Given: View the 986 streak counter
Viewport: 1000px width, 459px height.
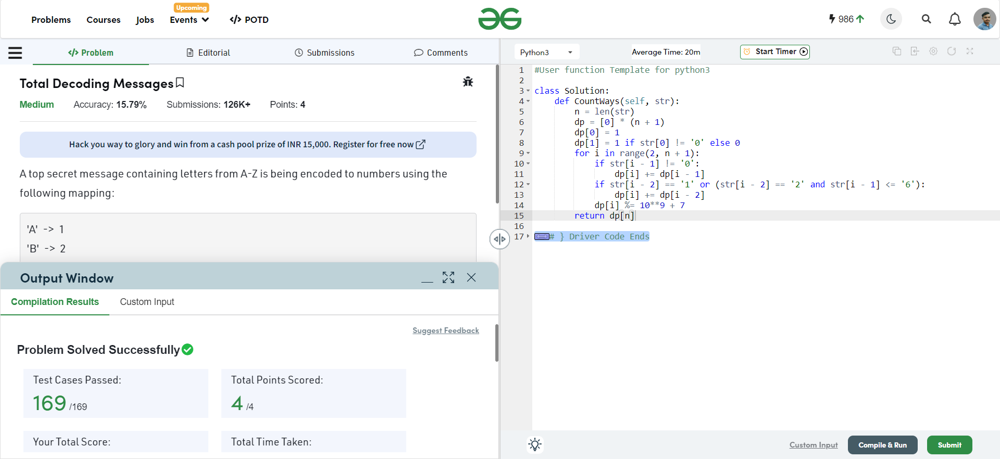Looking at the screenshot, I should 846,19.
